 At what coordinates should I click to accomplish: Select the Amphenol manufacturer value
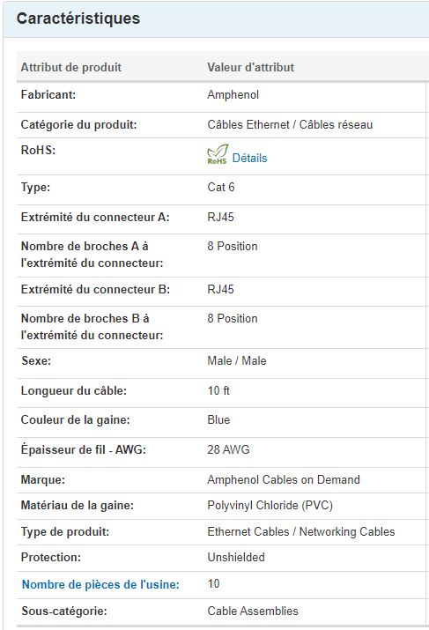click(x=233, y=95)
